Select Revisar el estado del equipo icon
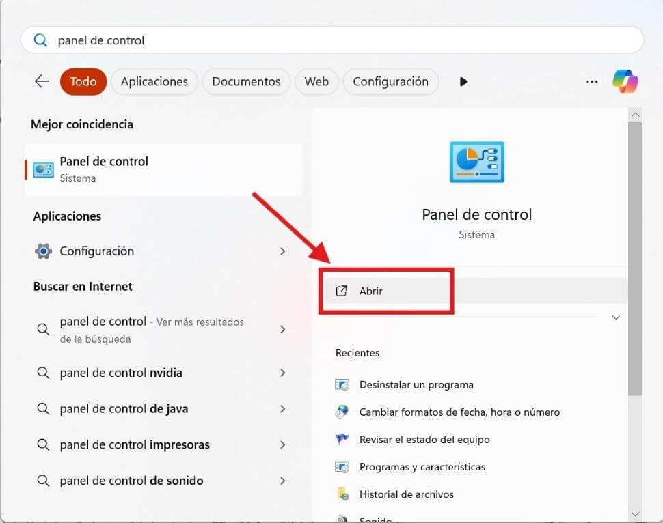663x523 pixels. click(341, 439)
